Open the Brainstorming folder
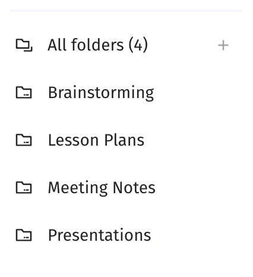Screen dimensions: 253x277 (126, 93)
